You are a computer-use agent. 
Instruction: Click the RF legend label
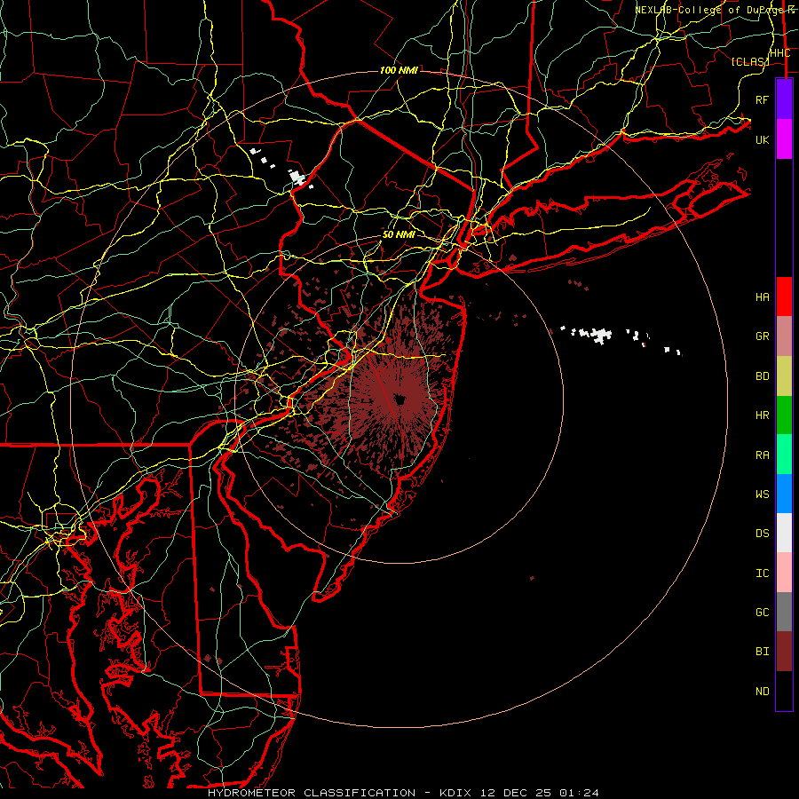pyautogui.click(x=762, y=99)
